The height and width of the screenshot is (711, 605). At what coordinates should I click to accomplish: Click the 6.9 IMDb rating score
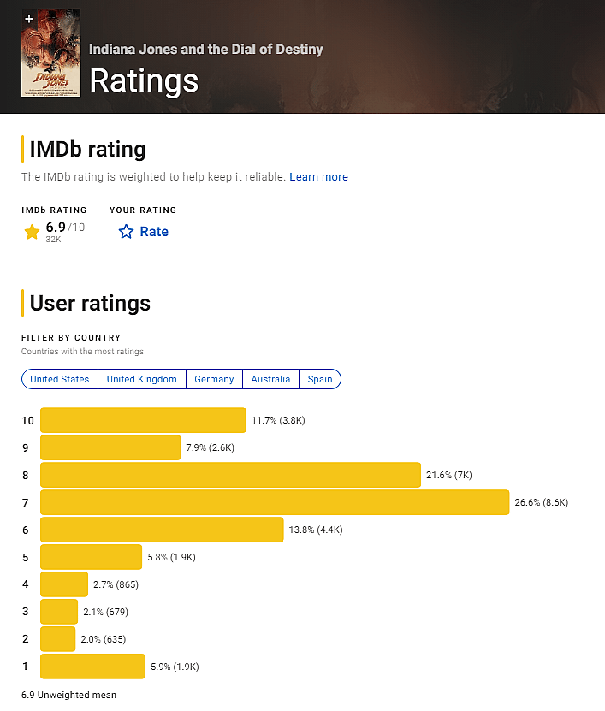[56, 227]
